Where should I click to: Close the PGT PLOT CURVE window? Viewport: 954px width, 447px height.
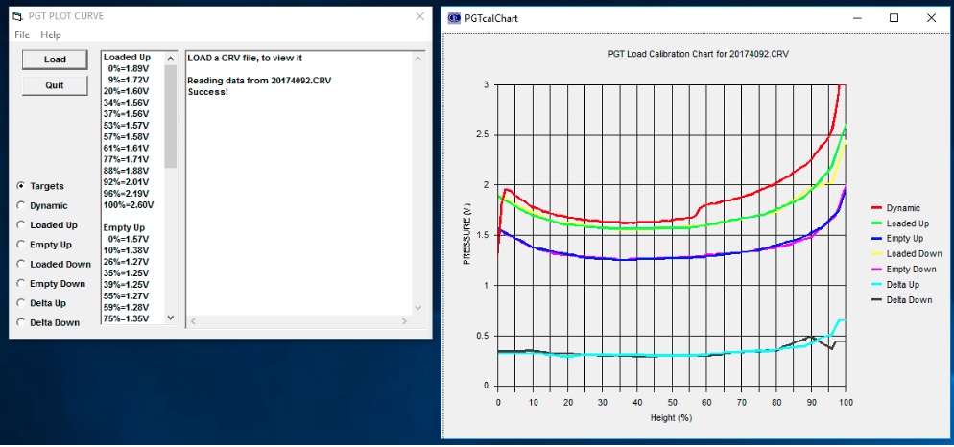pos(419,16)
